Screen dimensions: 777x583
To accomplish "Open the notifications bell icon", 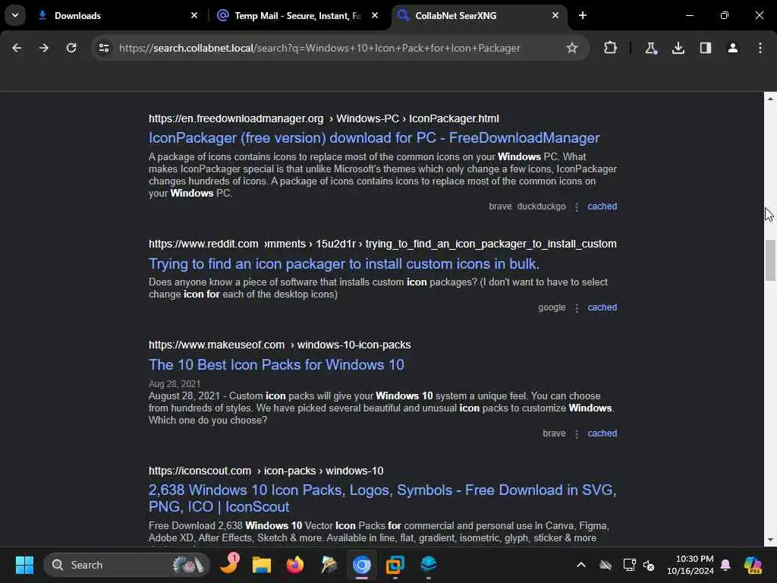I will point(725,565).
